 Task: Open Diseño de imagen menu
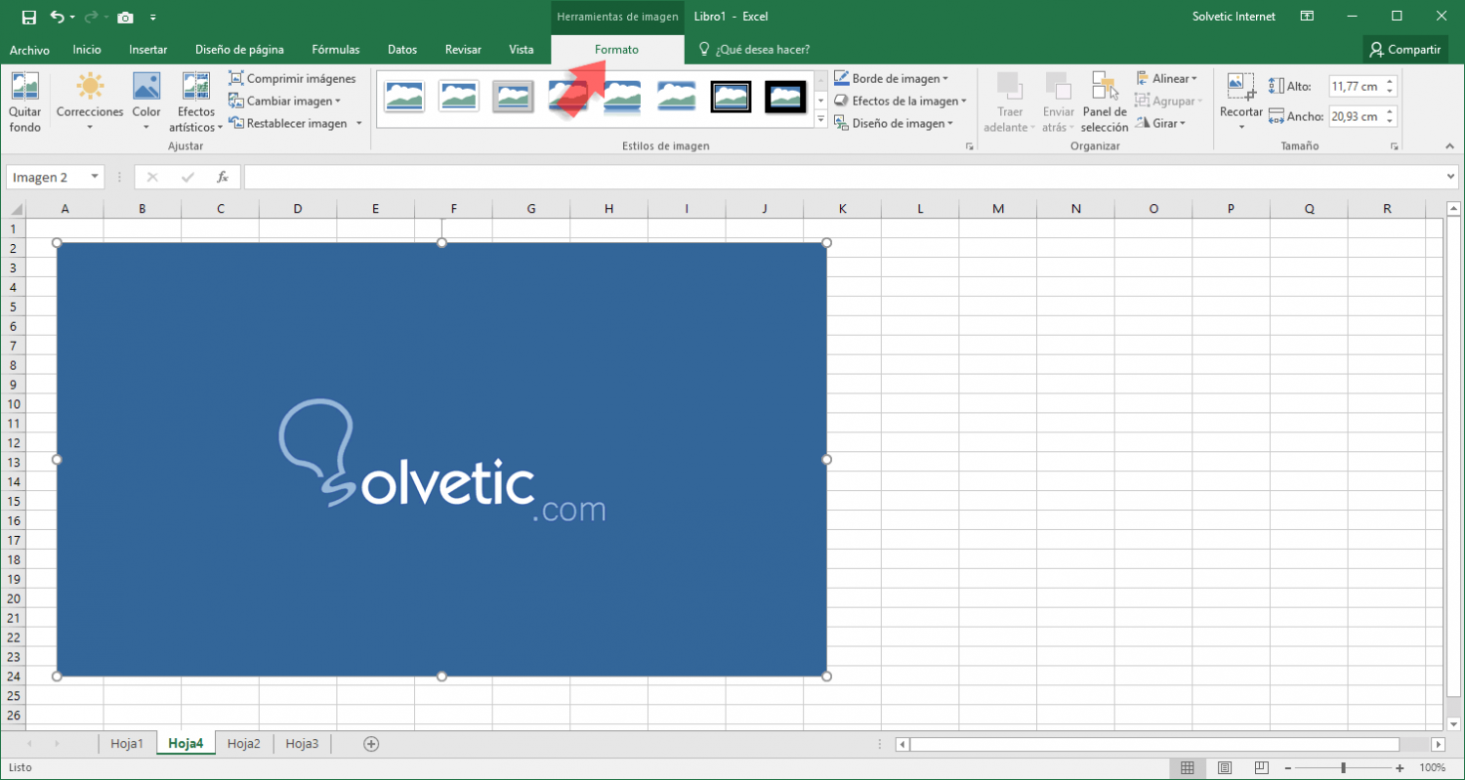pos(892,123)
